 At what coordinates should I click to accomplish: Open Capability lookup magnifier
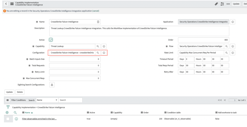point(98,46)
